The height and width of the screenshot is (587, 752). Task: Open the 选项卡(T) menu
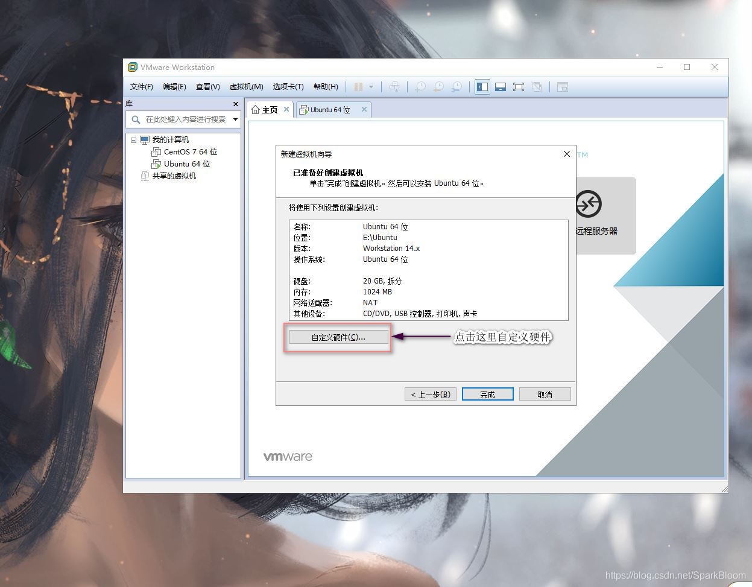click(x=288, y=87)
